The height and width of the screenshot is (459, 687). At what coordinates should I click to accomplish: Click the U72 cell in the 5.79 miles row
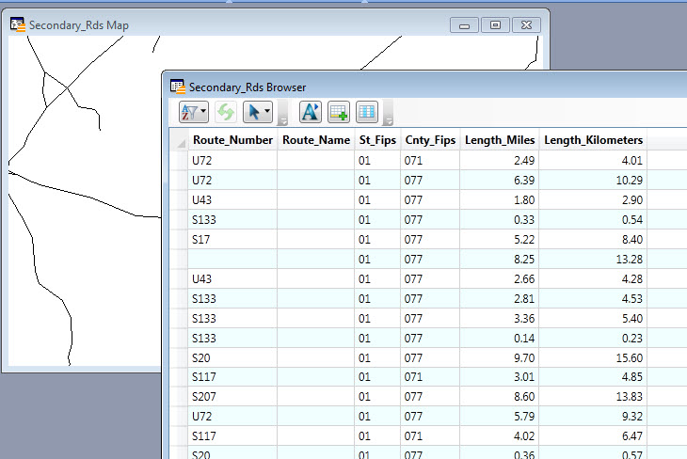tap(232, 416)
